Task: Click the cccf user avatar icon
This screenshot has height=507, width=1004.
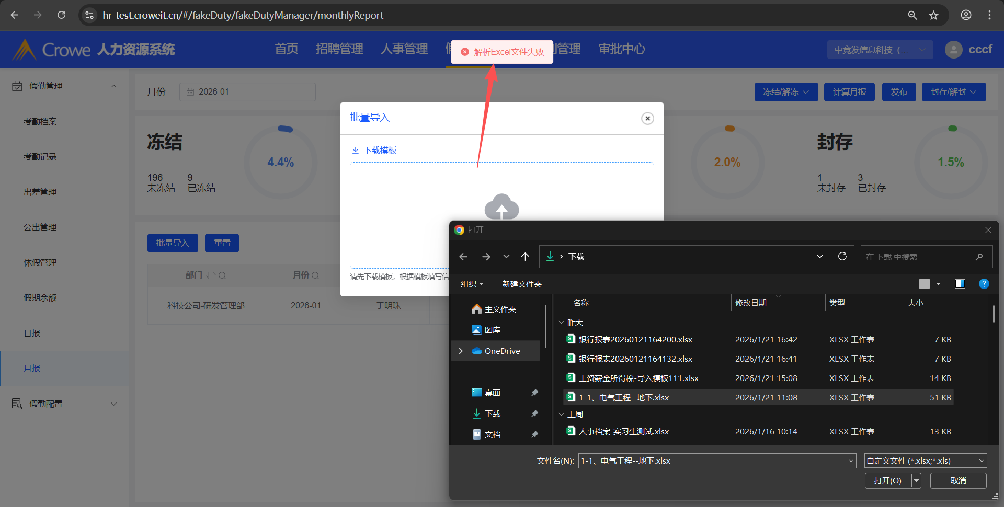Action: [954, 50]
